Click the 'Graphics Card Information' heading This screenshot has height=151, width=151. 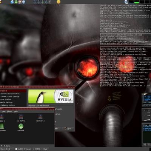(39, 106)
